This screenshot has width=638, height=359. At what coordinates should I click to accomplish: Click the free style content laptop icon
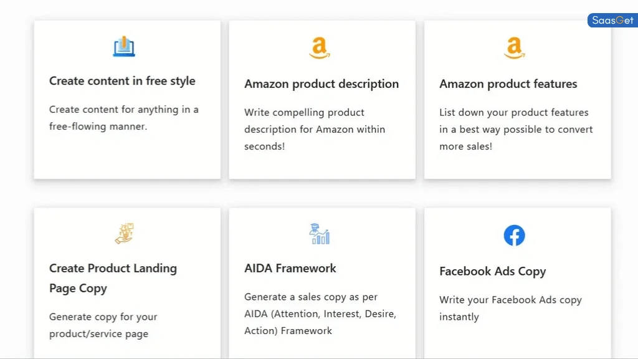click(124, 46)
